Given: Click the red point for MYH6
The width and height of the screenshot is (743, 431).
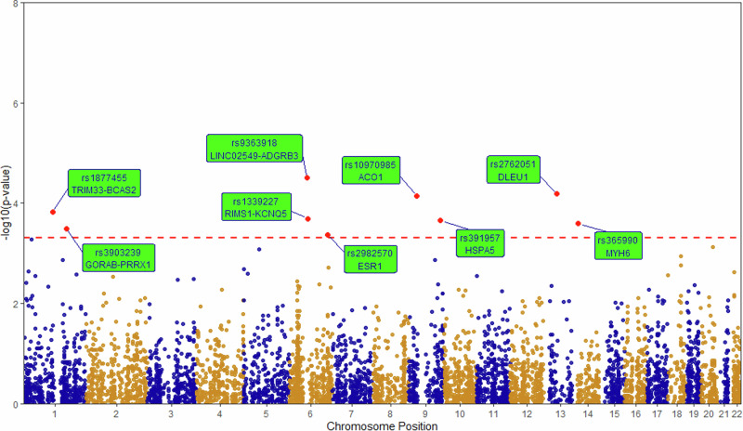Looking at the screenshot, I should tap(578, 223).
